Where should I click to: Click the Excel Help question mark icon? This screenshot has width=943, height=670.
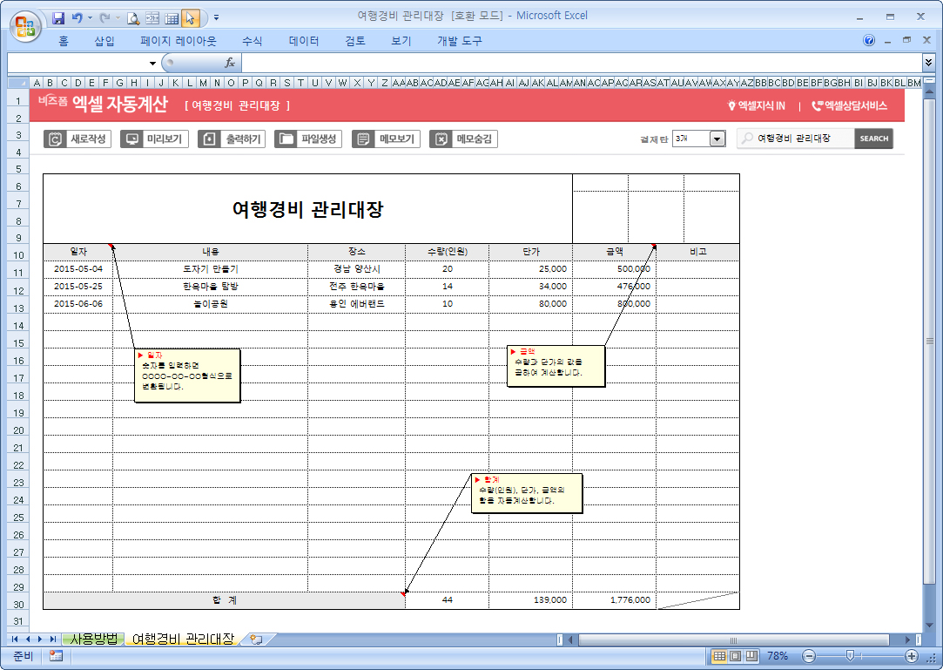click(x=868, y=40)
